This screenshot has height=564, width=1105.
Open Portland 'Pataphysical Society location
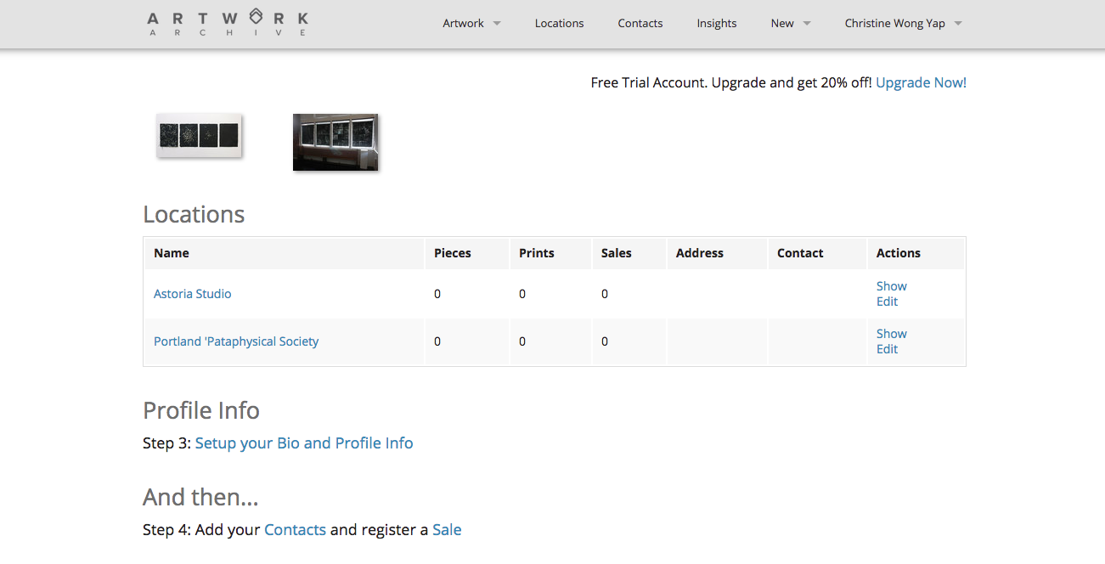pyautogui.click(x=236, y=341)
